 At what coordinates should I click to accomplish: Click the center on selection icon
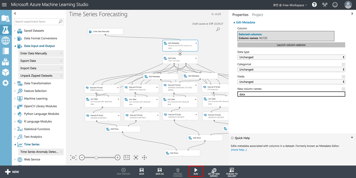[x=136, y=158]
